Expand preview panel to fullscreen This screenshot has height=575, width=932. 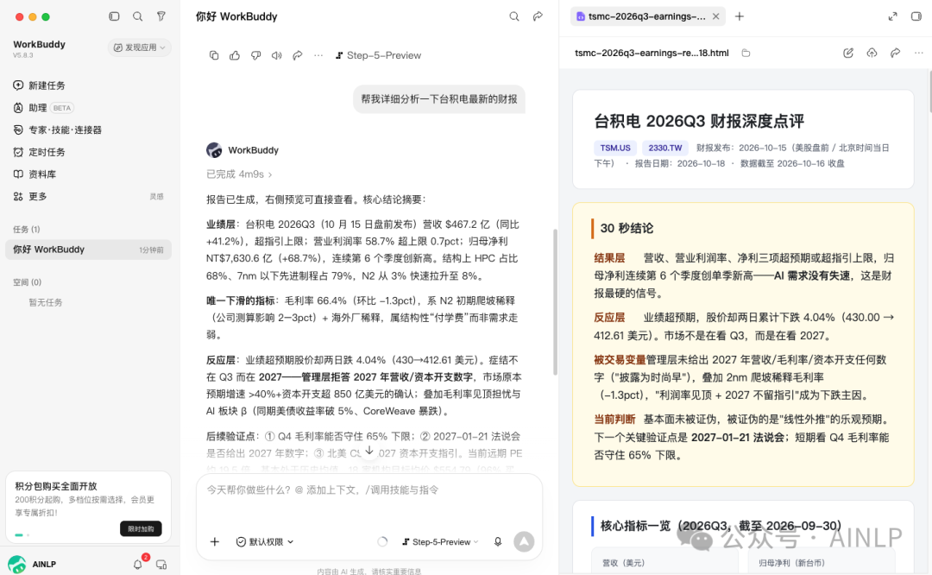[893, 16]
